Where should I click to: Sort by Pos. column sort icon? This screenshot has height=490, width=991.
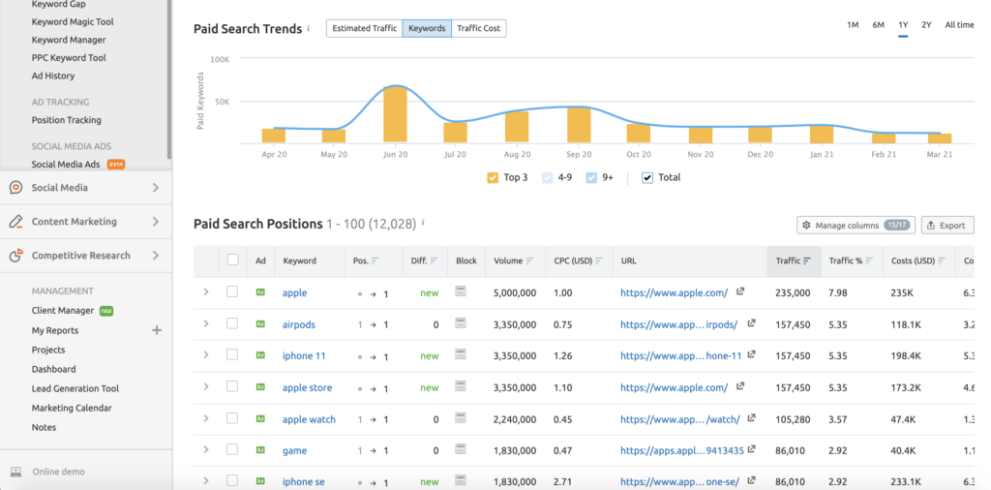[x=375, y=260]
